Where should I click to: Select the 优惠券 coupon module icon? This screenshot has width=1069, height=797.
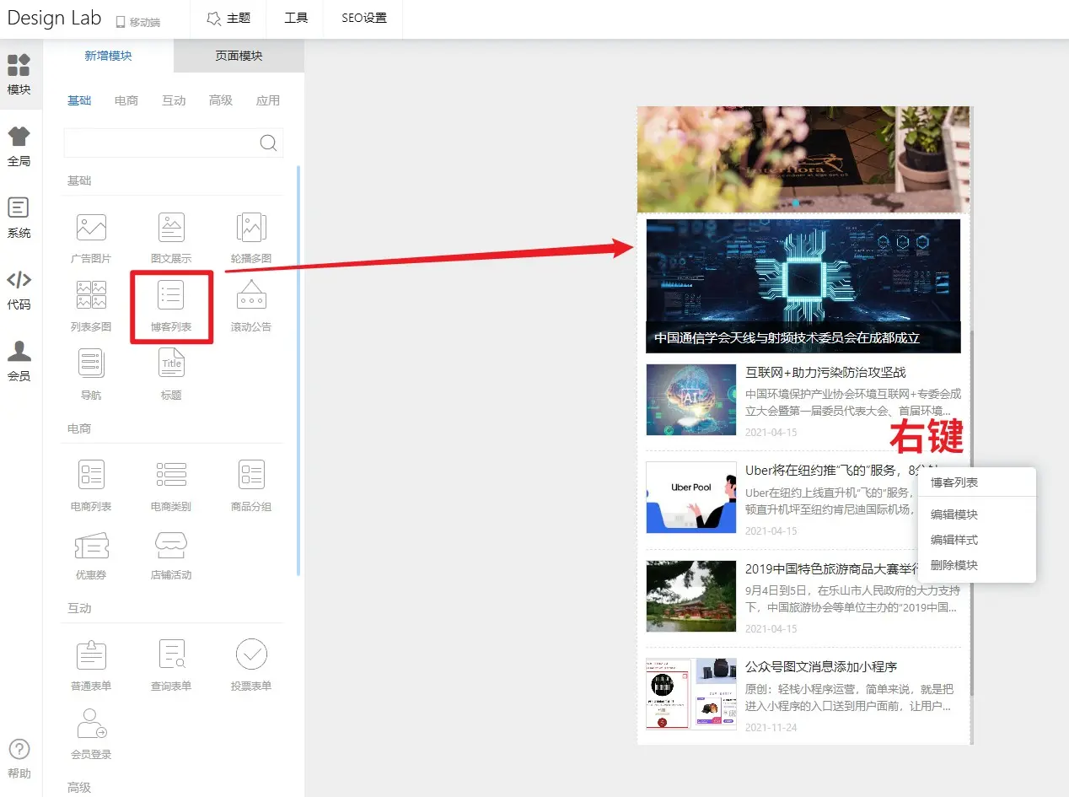[x=91, y=547]
